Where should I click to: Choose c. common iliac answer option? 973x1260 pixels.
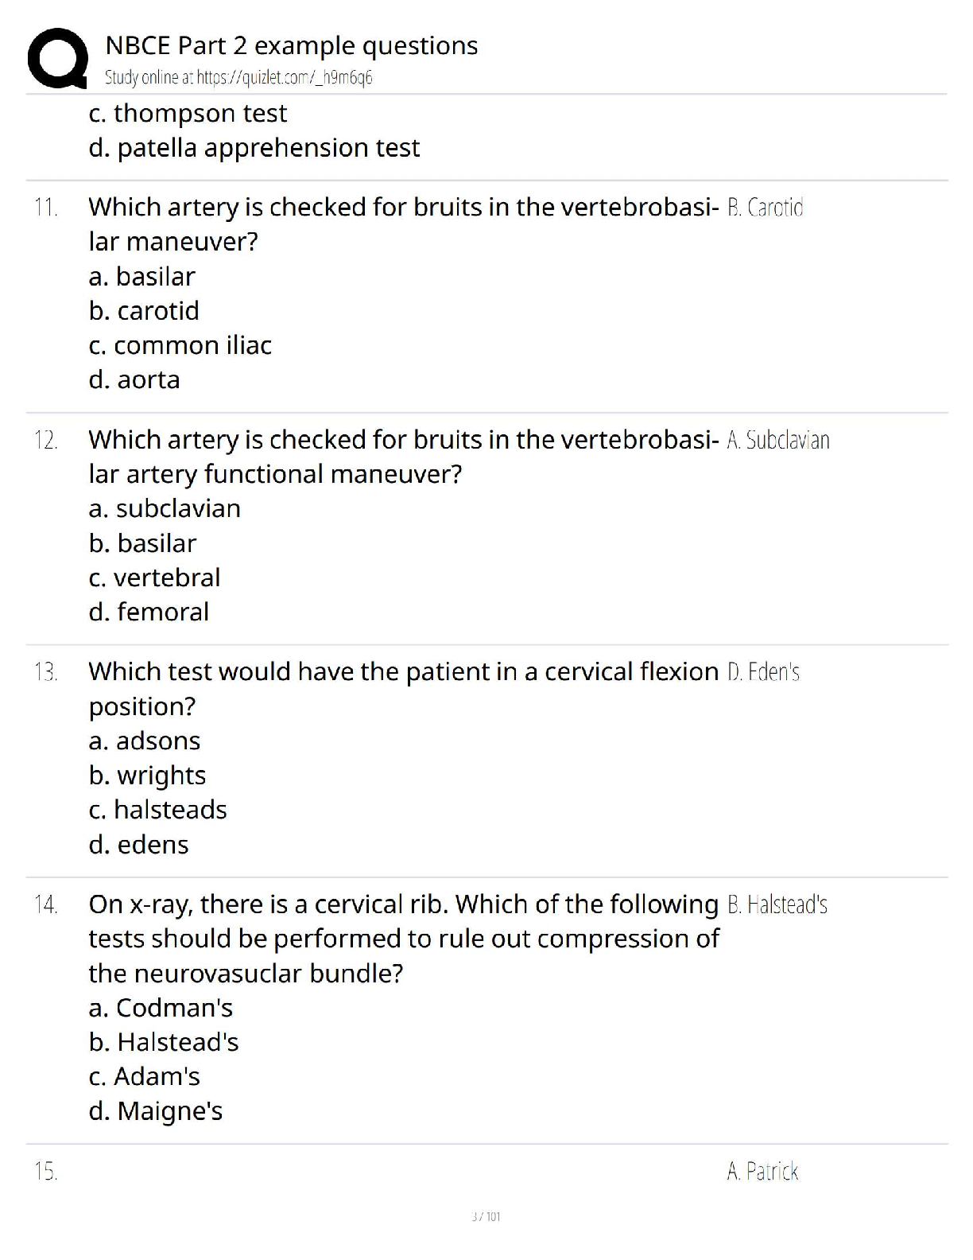click(180, 345)
